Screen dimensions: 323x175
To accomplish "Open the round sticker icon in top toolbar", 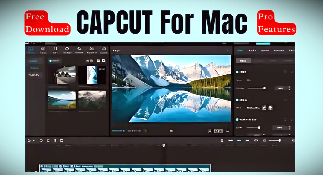I will pyautogui.click(x=67, y=49).
